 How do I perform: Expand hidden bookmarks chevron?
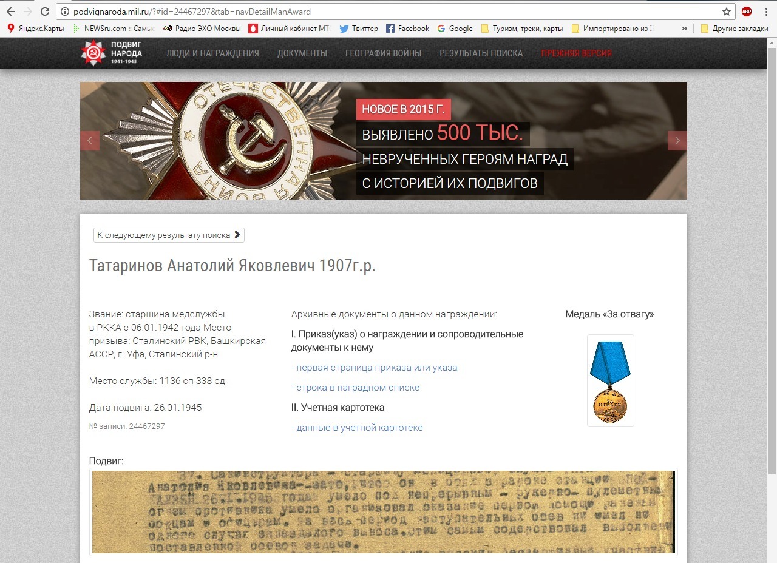685,29
